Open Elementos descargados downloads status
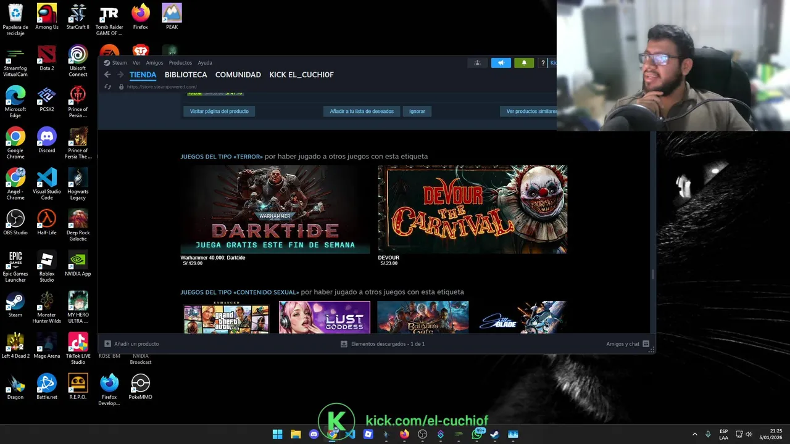This screenshot has width=790, height=444. 383,344
